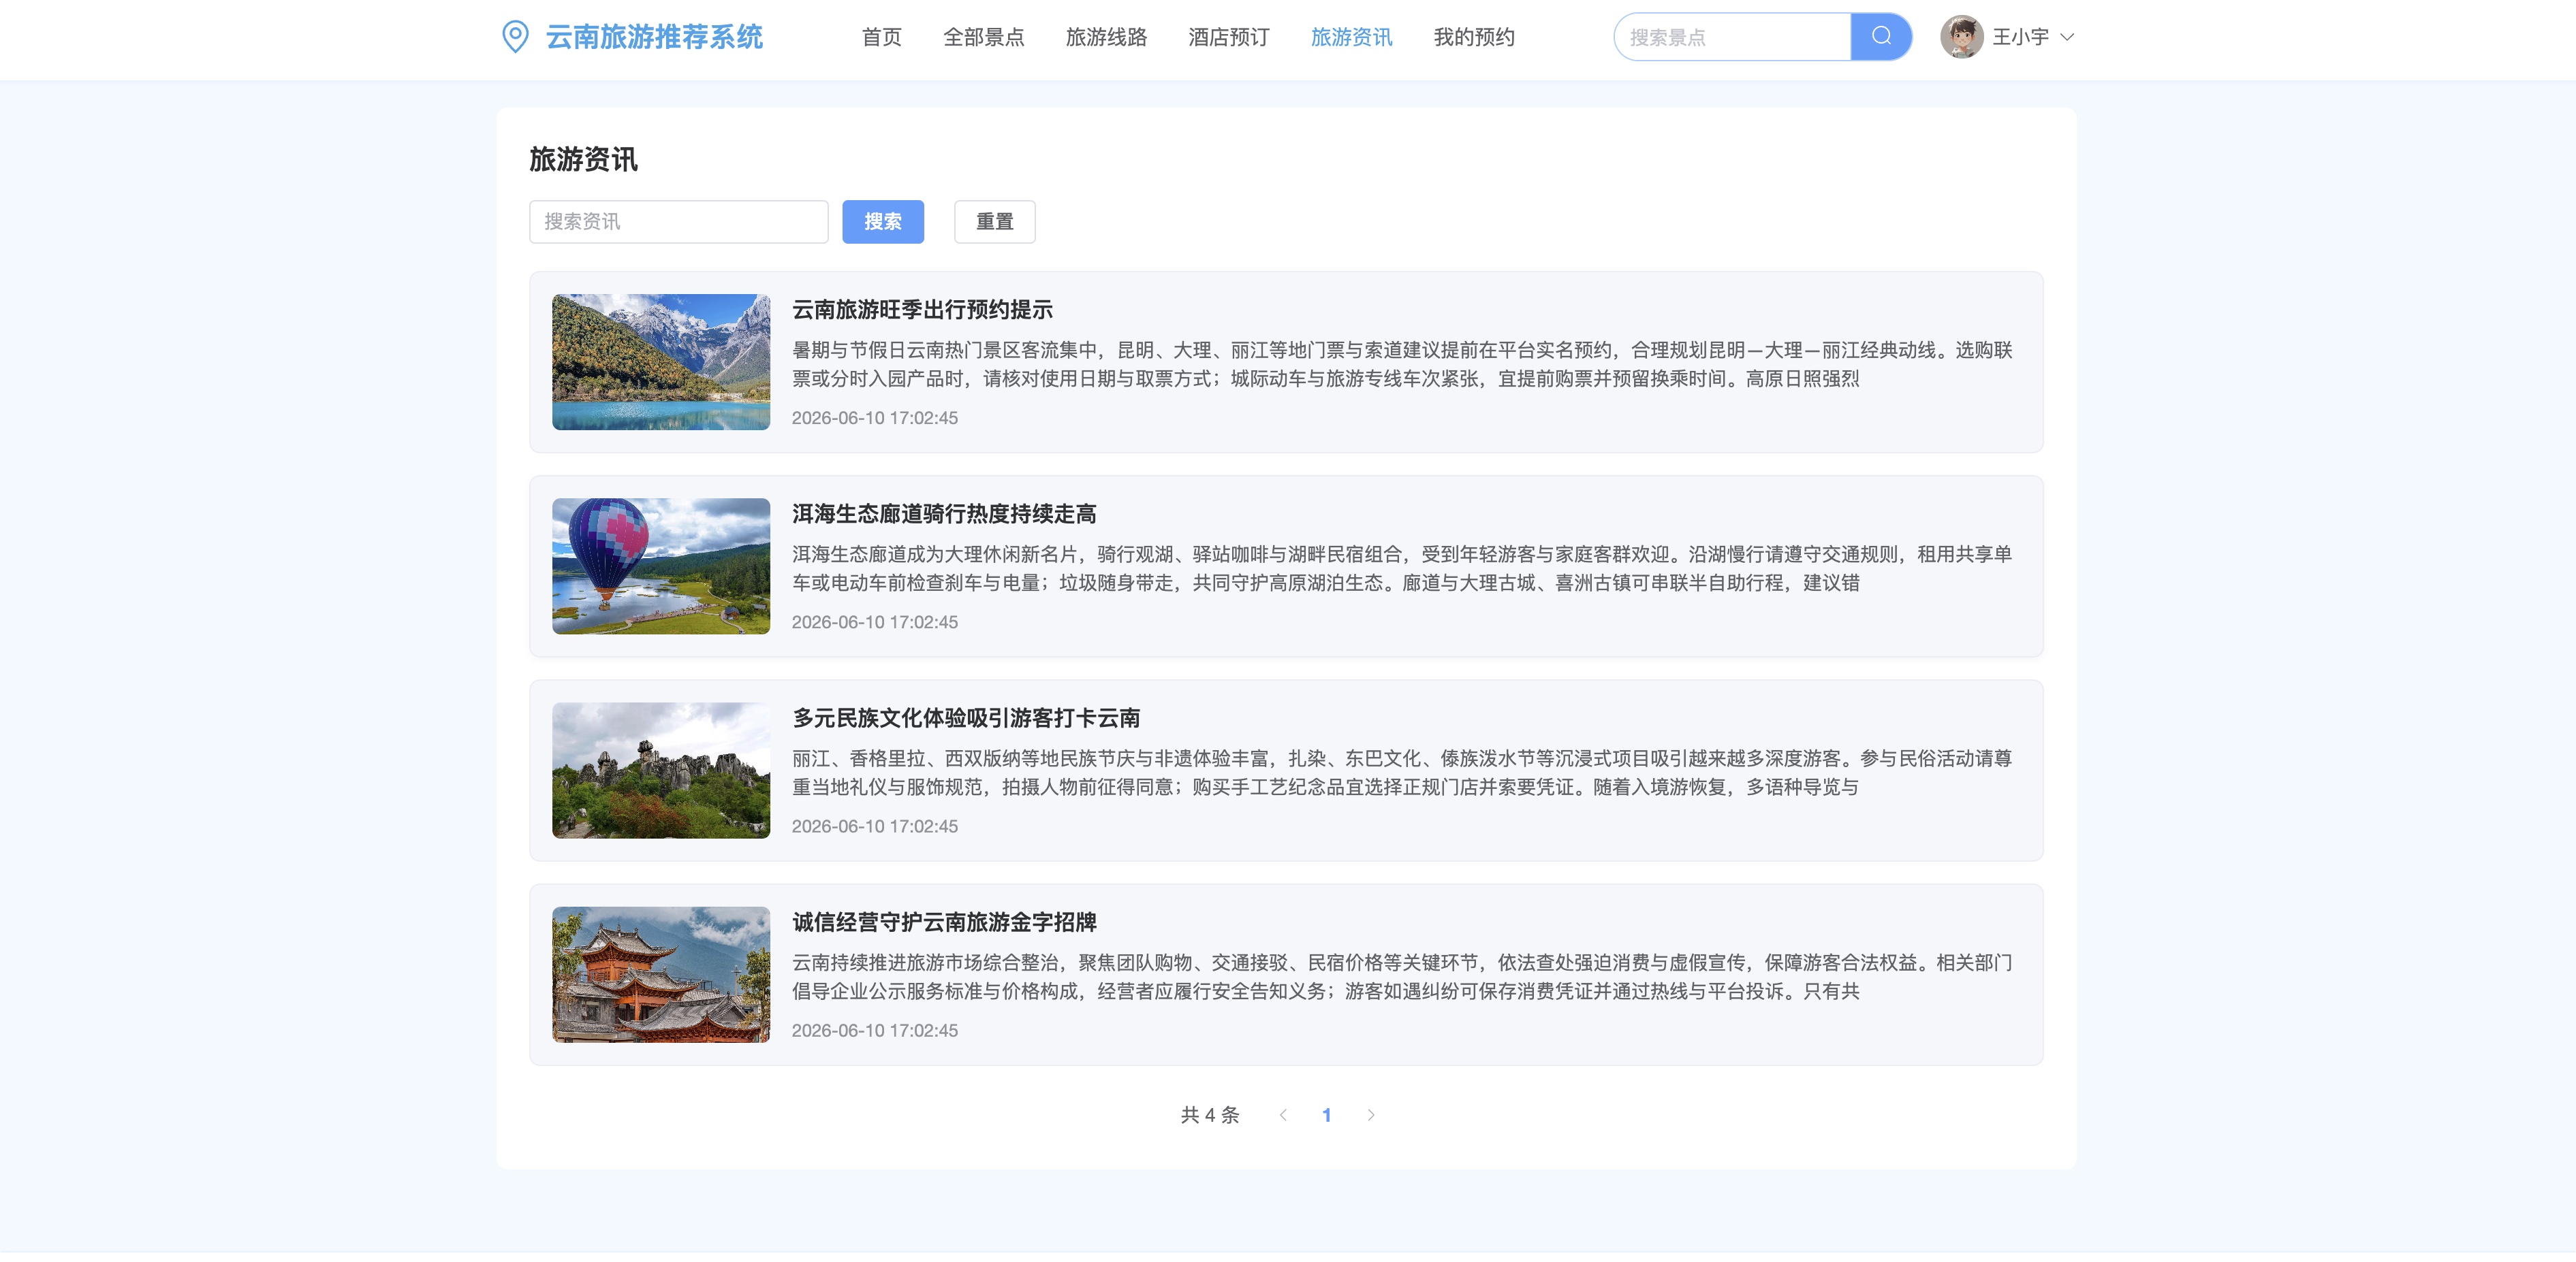This screenshot has height=1262, width=2576.
Task: Open the 旅游线路 navigation item
Action: pyautogui.click(x=1106, y=37)
